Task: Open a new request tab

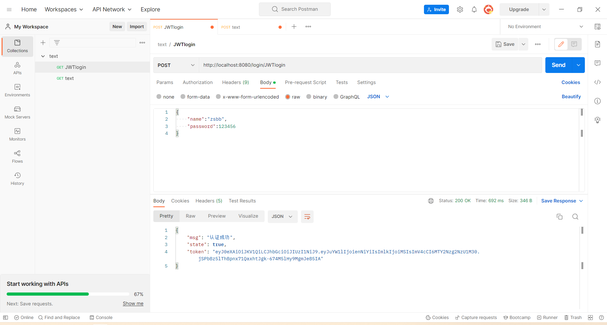Action: pyautogui.click(x=294, y=27)
